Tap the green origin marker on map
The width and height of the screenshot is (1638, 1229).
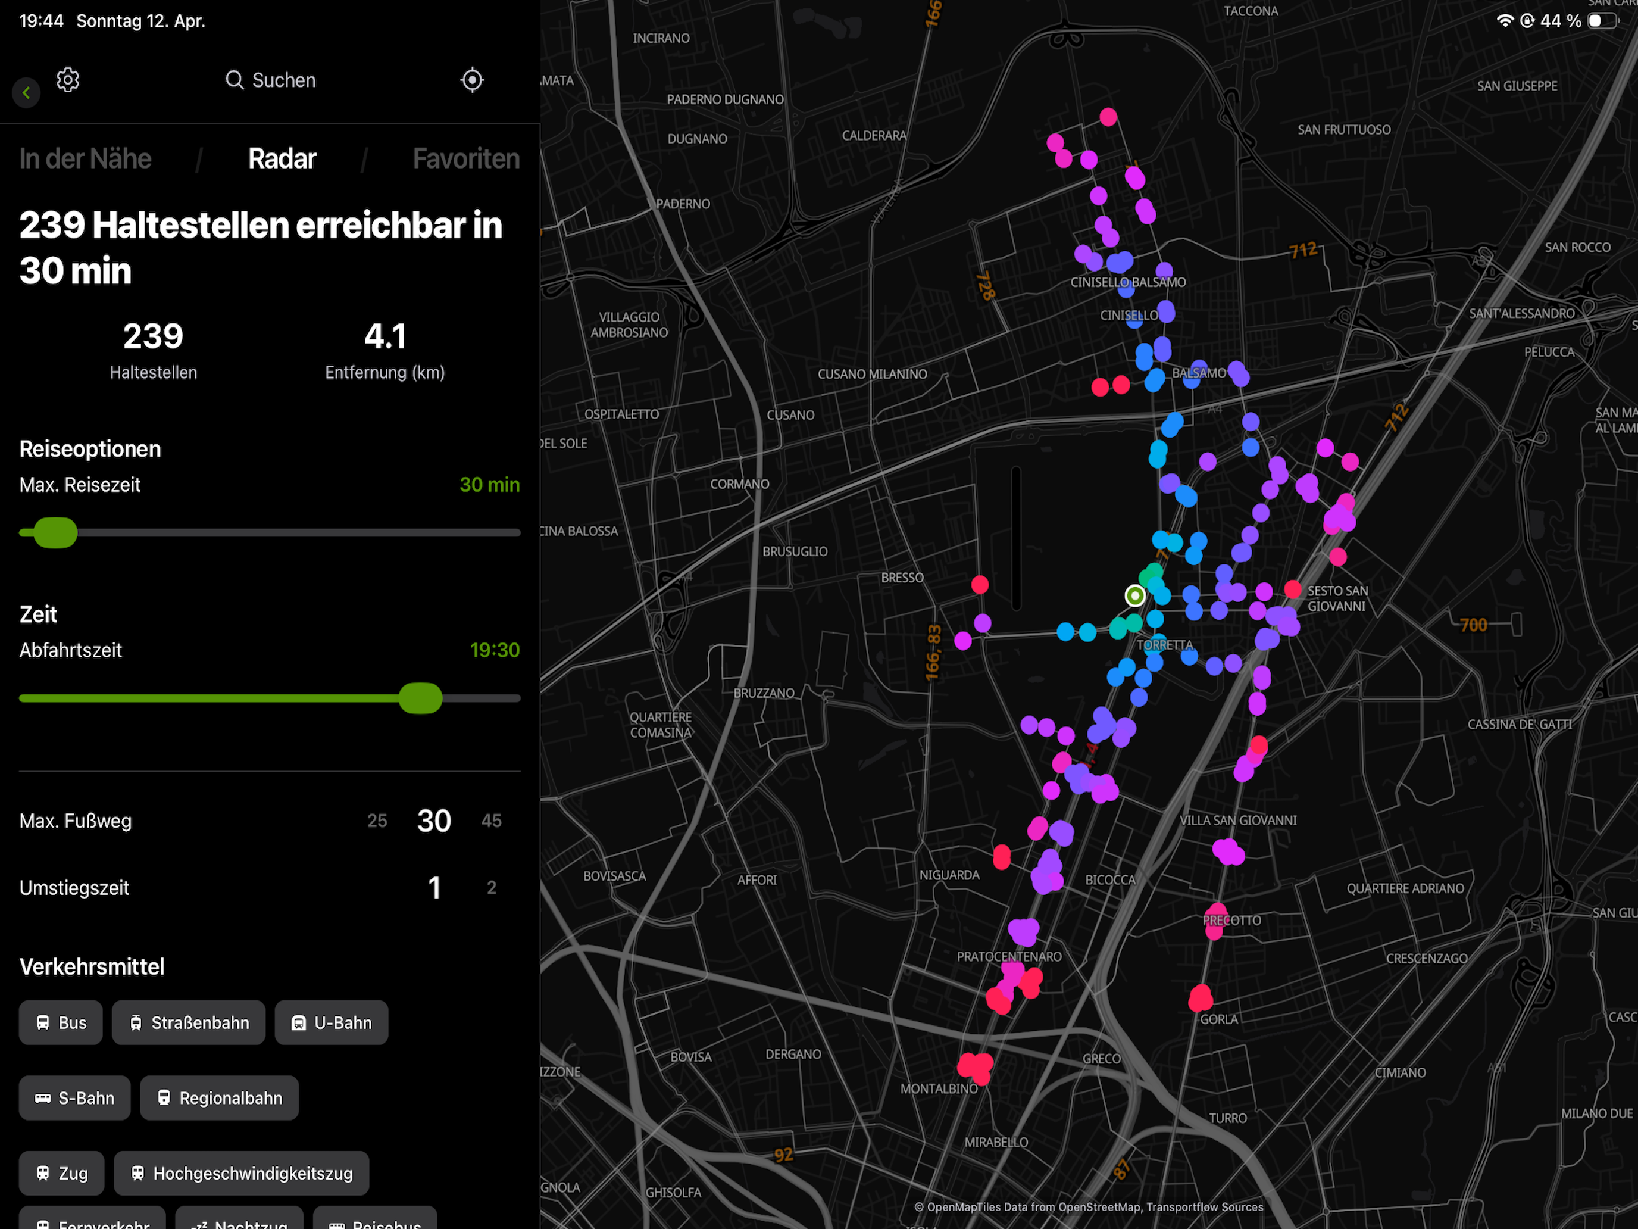click(1134, 595)
